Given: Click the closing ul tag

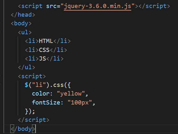Looking at the screenshot, I should pyautogui.click(x=27, y=67).
